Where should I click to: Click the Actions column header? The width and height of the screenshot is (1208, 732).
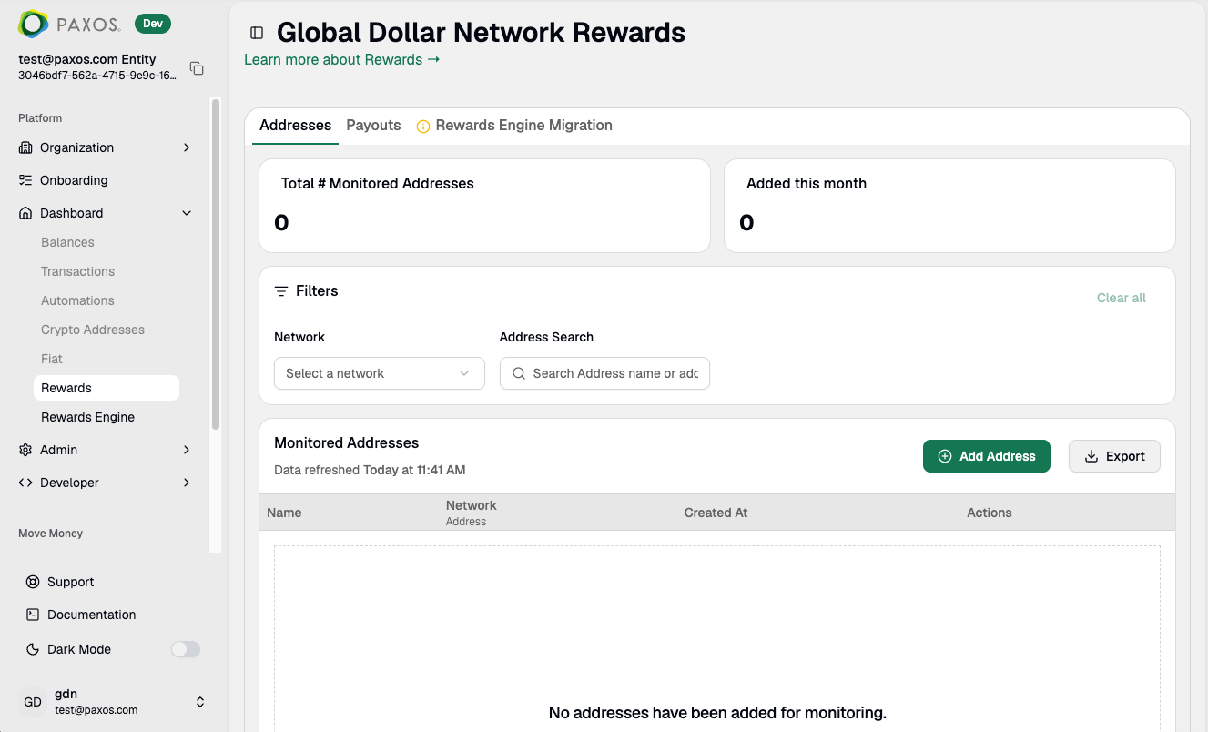tap(990, 513)
